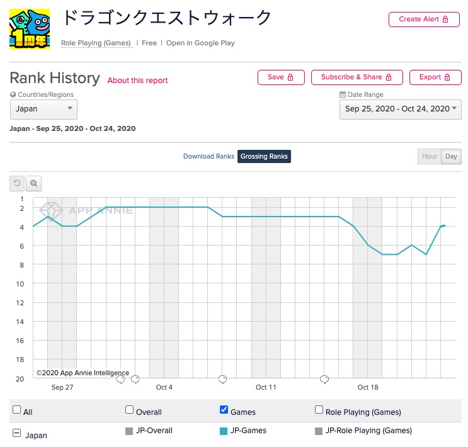
Task: Enable the All checkbox
Action: [x=17, y=409]
